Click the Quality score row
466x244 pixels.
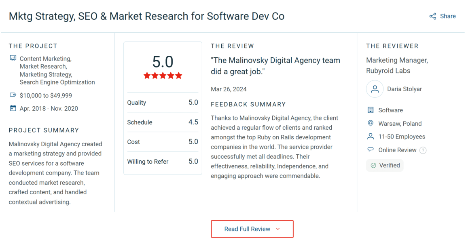pyautogui.click(x=163, y=103)
